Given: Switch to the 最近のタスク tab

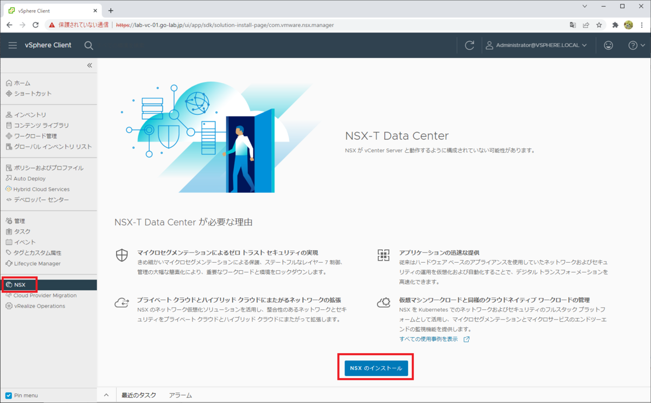Looking at the screenshot, I should (139, 395).
